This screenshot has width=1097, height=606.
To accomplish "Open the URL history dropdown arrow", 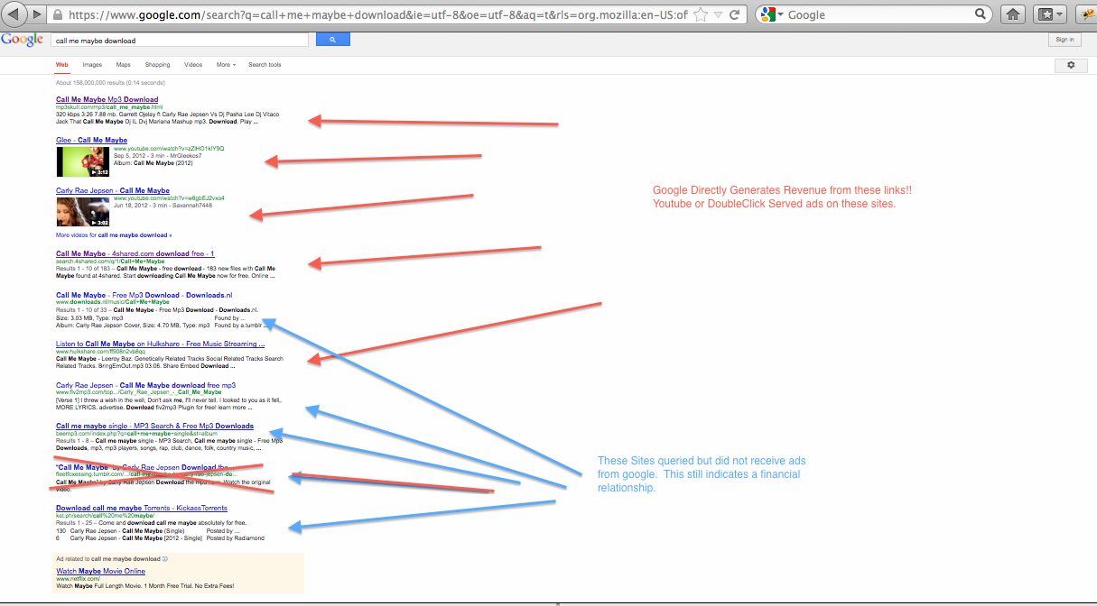I will (x=718, y=14).
